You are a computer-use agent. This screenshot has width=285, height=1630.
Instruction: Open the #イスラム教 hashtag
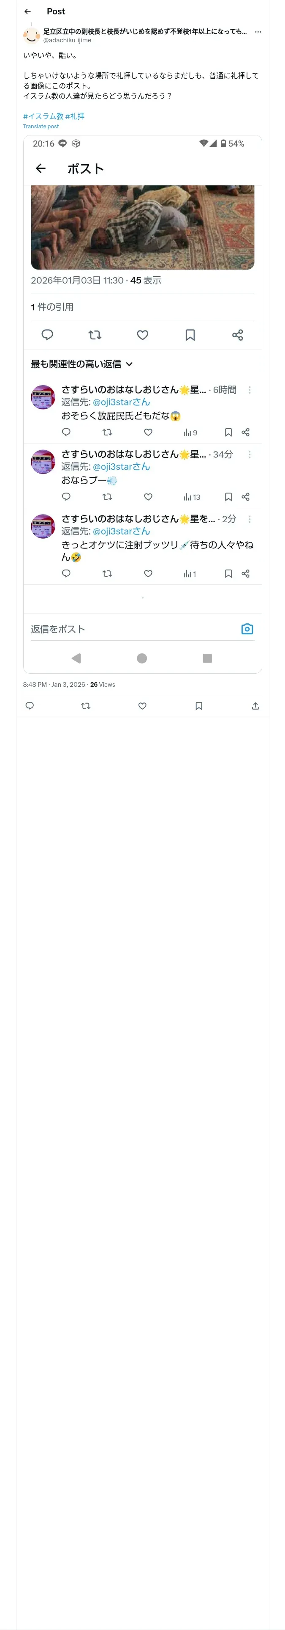tap(43, 116)
